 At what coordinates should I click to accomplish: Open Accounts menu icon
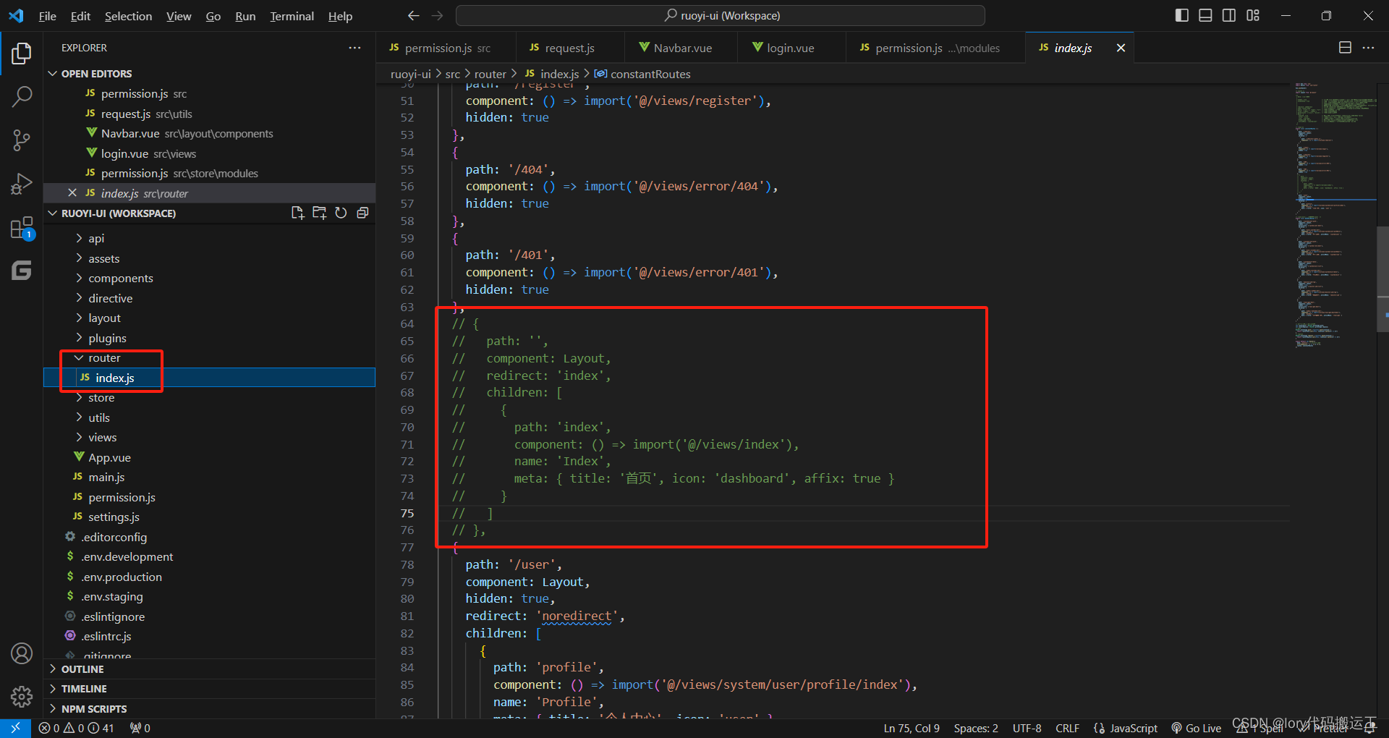click(22, 654)
